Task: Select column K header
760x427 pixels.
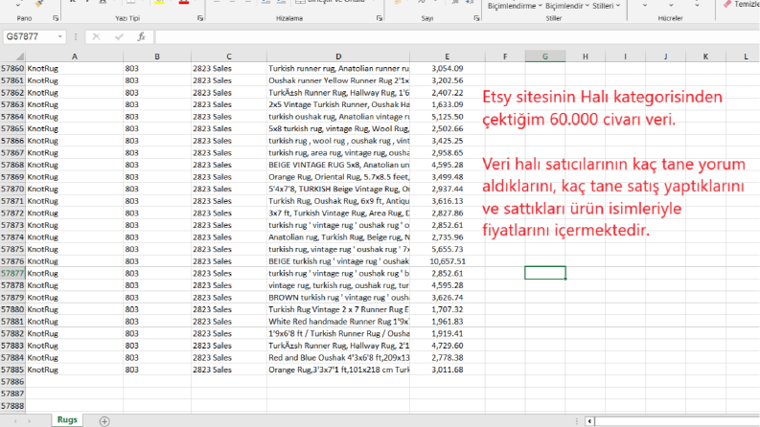Action: click(x=705, y=56)
